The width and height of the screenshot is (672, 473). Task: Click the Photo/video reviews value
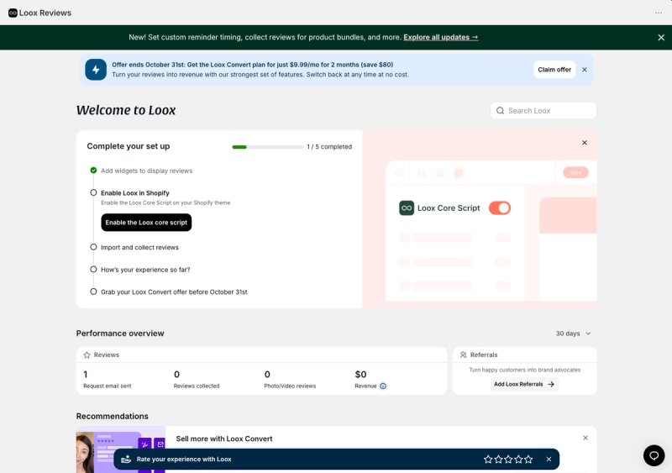tap(267, 375)
